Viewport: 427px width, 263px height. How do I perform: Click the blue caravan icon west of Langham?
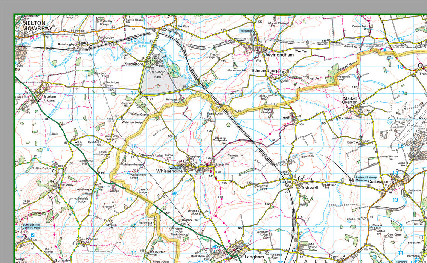tap(215, 246)
